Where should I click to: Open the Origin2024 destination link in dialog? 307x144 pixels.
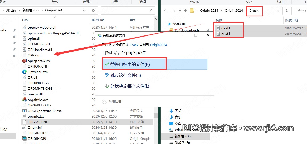click(x=159, y=45)
